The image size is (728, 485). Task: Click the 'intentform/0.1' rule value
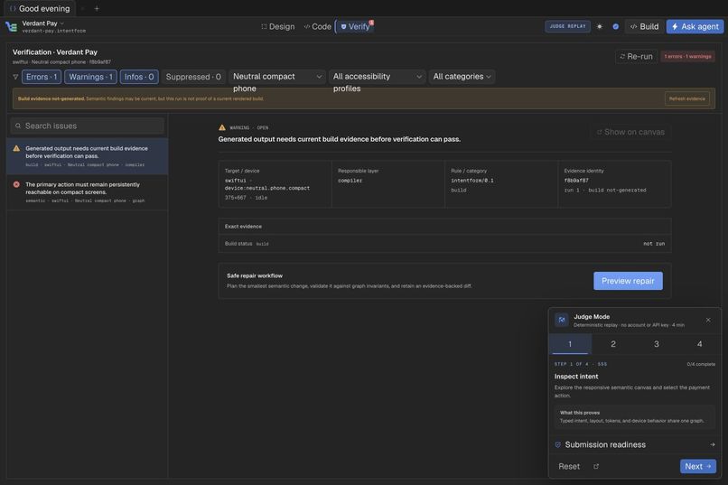click(472, 181)
